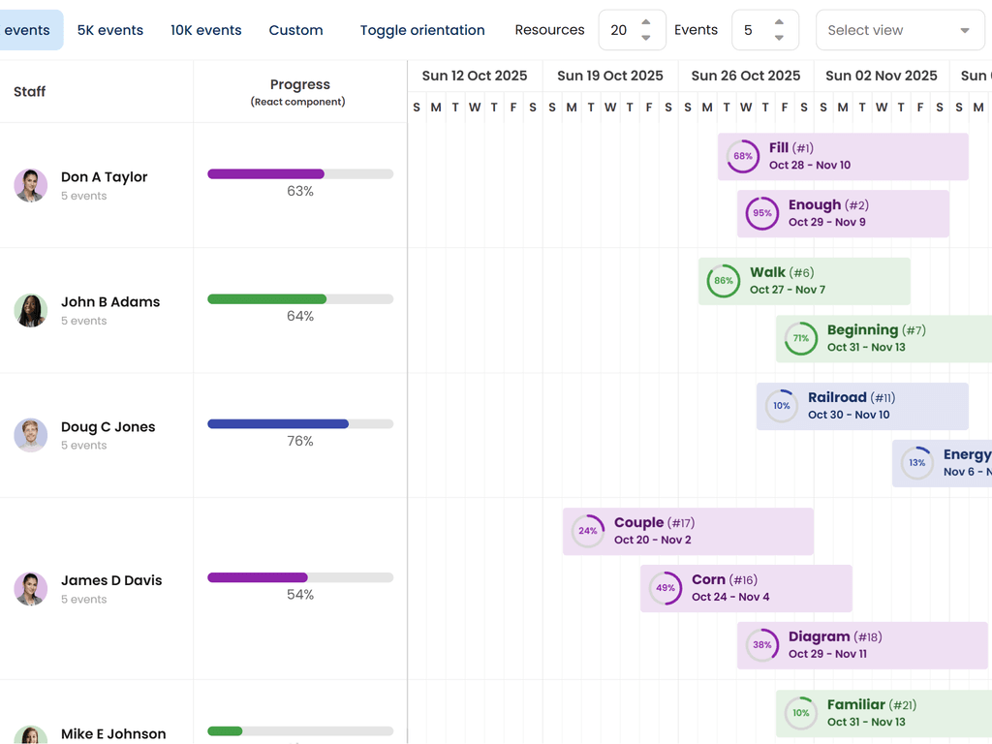
Task: Toggle orientation of the scheduler
Action: tap(422, 30)
